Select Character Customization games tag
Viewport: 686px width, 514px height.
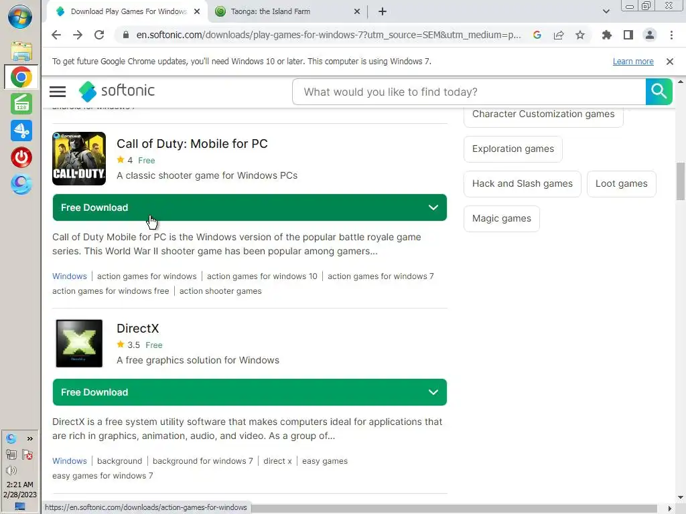click(543, 114)
